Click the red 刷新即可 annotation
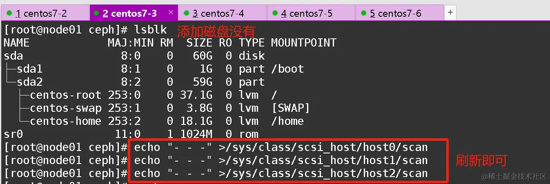550x184 pixels. 481,161
